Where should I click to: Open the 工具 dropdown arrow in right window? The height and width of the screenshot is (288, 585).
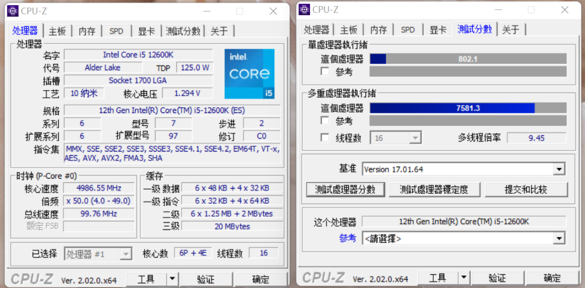464,278
